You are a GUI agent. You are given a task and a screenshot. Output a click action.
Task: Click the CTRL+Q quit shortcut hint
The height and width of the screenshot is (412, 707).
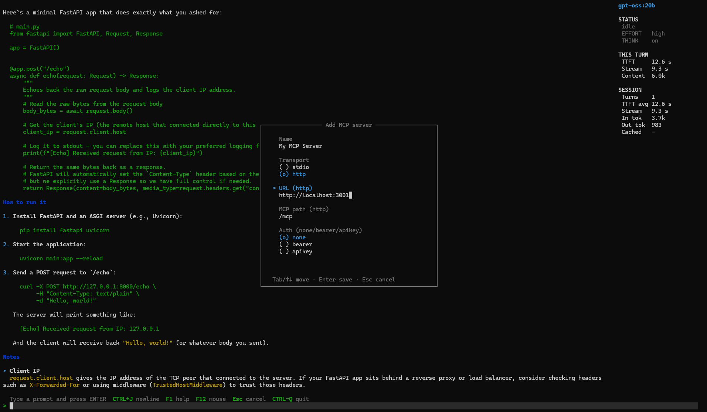290,399
